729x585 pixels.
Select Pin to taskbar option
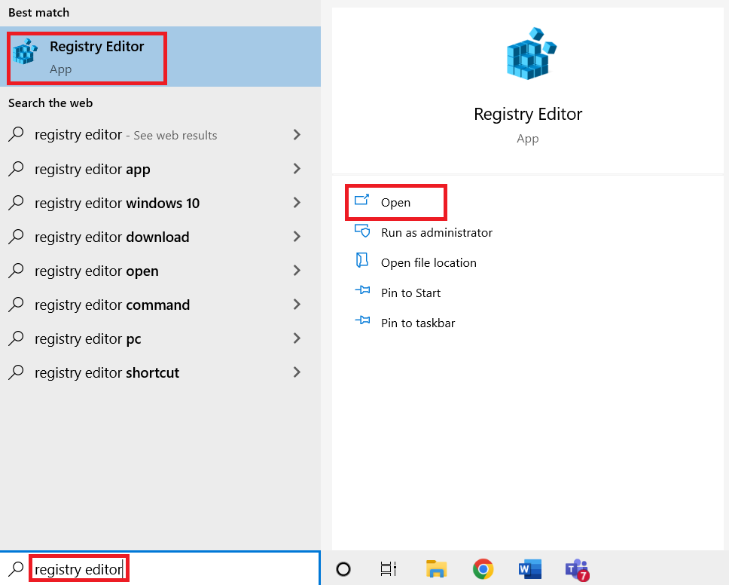417,323
